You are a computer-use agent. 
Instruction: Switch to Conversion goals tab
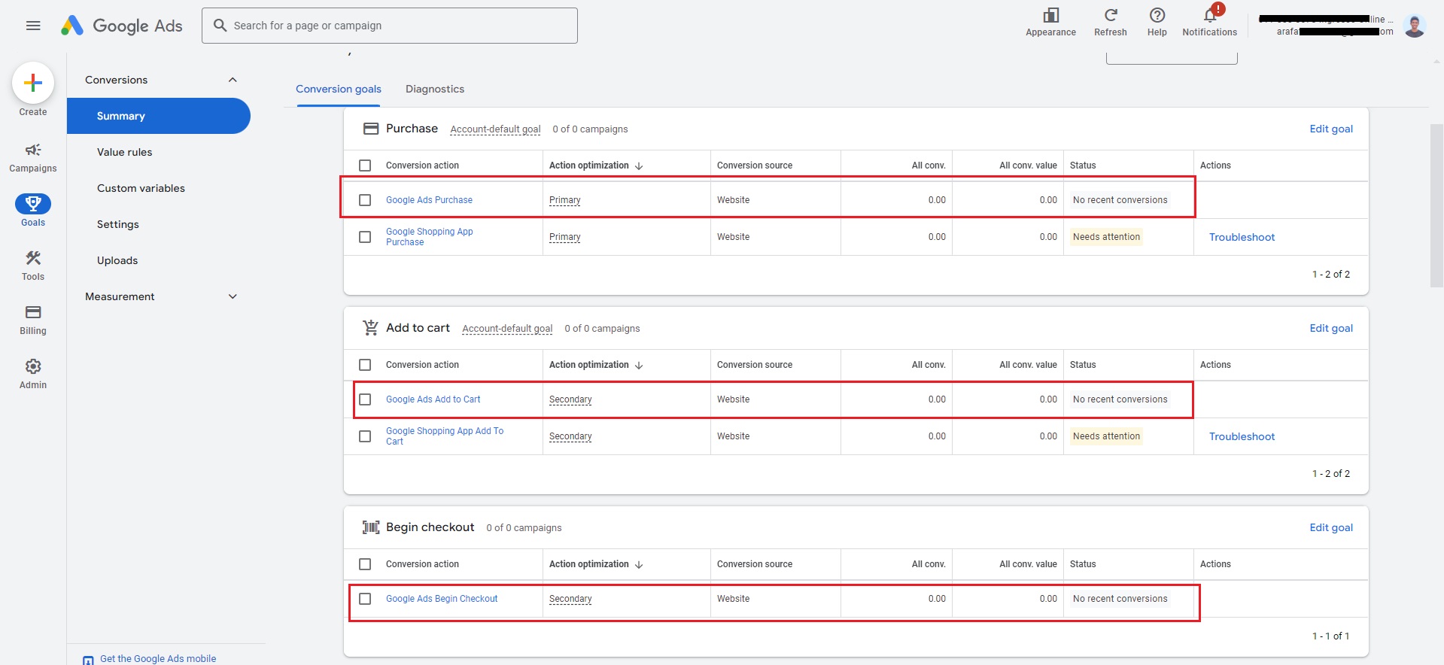coord(339,89)
